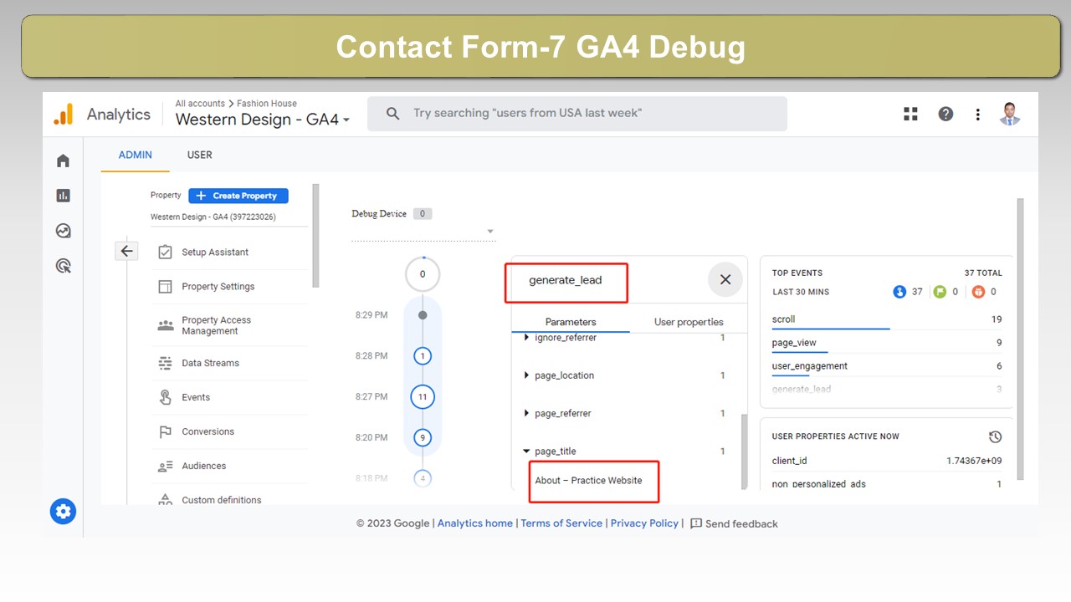Open Reports bar chart icon
Image resolution: width=1071 pixels, height=602 pixels.
(x=64, y=196)
